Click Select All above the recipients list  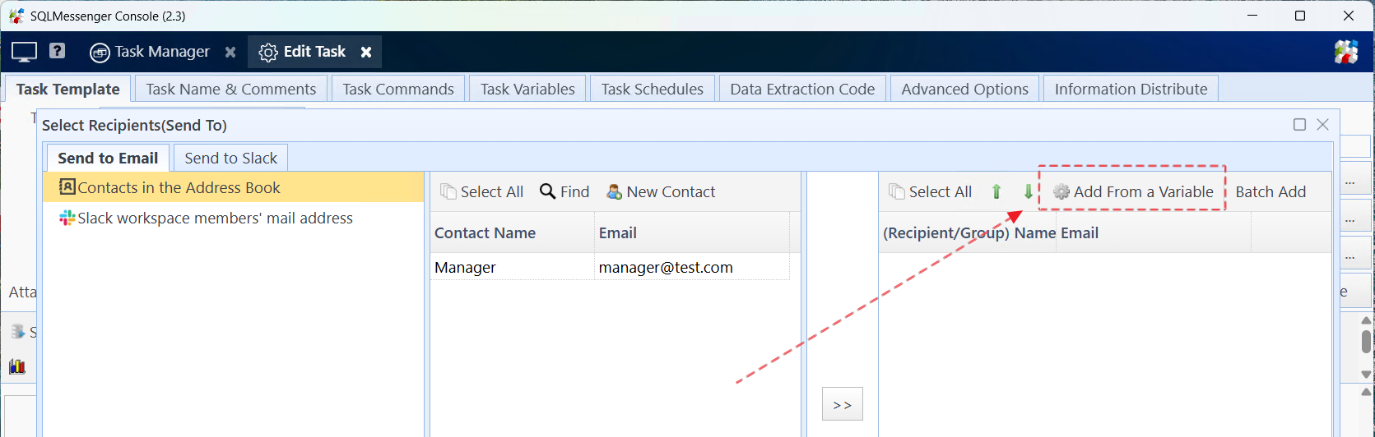coord(931,191)
